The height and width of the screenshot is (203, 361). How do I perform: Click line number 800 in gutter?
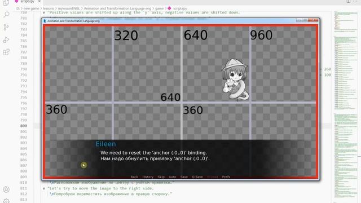click(24, 126)
